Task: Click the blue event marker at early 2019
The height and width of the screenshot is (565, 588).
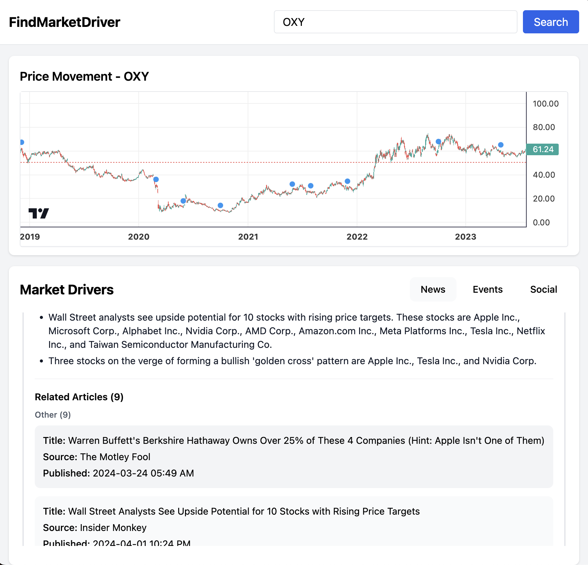Action: click(22, 142)
